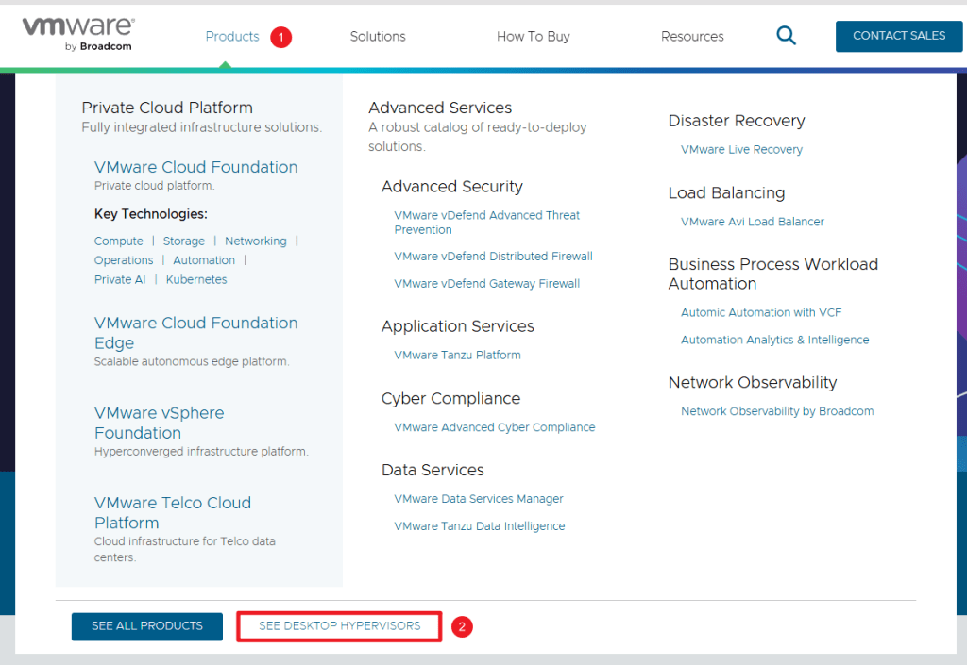This screenshot has height=665, width=967.
Task: Open VMware Tanzu Platform link
Action: (x=457, y=355)
